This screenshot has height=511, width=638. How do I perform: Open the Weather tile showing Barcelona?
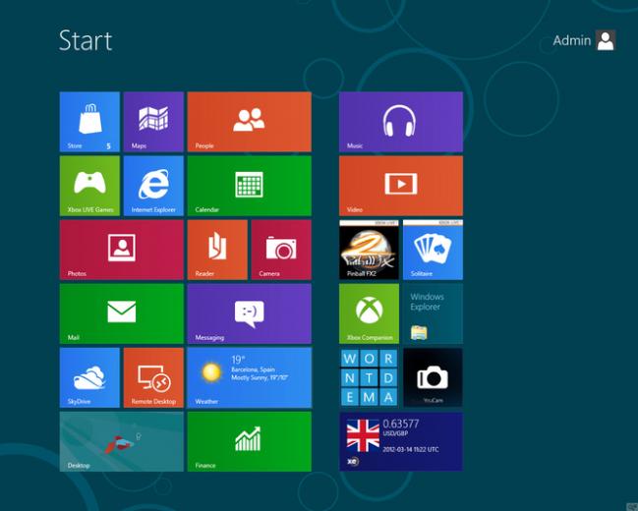pyautogui.click(x=250, y=377)
